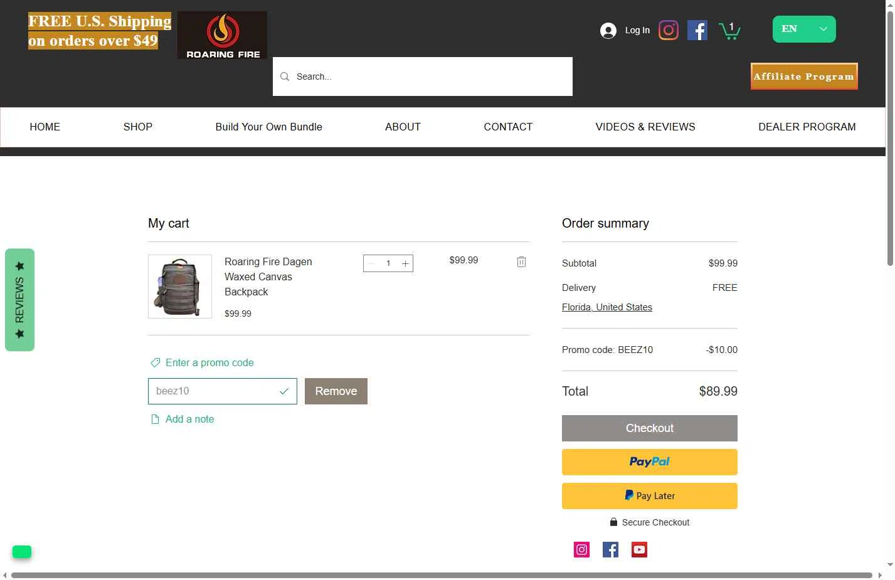Open the backpack product thumbnail

pyautogui.click(x=180, y=287)
